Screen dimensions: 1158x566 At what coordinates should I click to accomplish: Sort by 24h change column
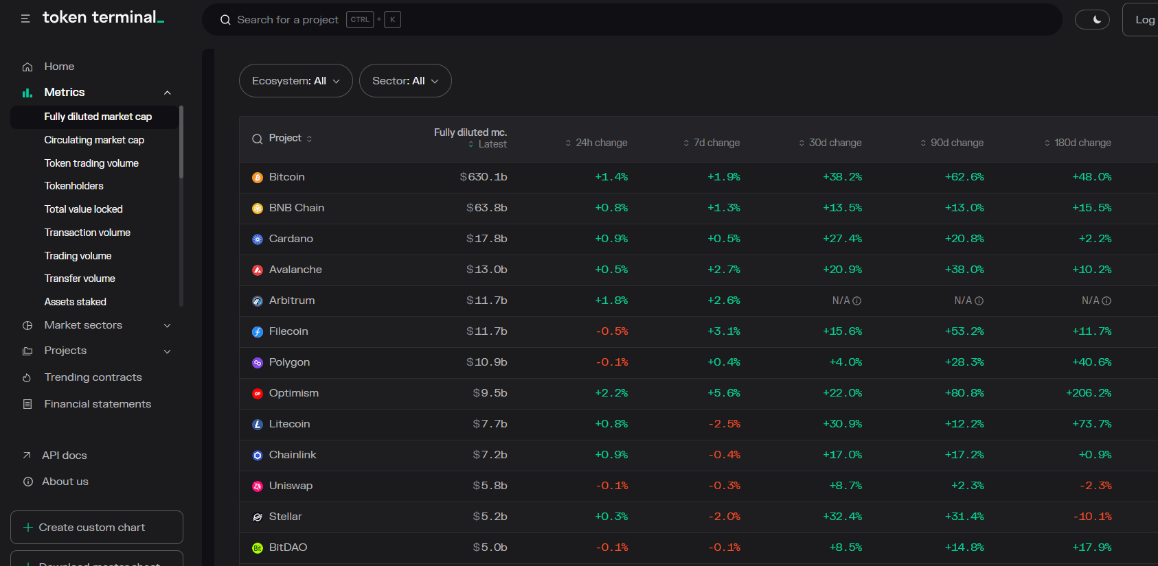[596, 143]
